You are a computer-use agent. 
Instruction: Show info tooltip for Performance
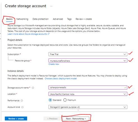pyautogui.click(x=22, y=100)
